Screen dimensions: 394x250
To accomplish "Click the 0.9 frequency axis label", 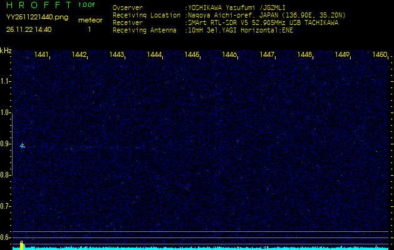I will [6, 144].
